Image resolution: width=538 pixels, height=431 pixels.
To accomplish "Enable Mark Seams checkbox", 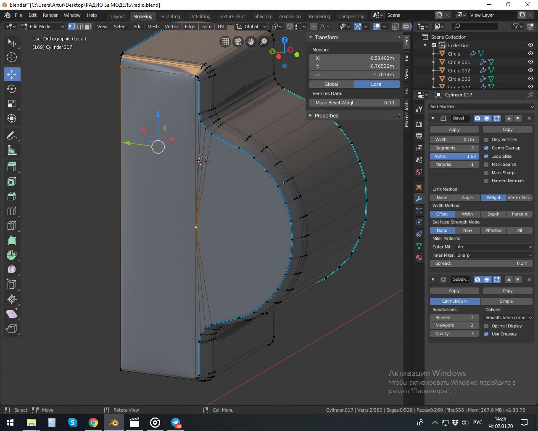I will 486,165.
